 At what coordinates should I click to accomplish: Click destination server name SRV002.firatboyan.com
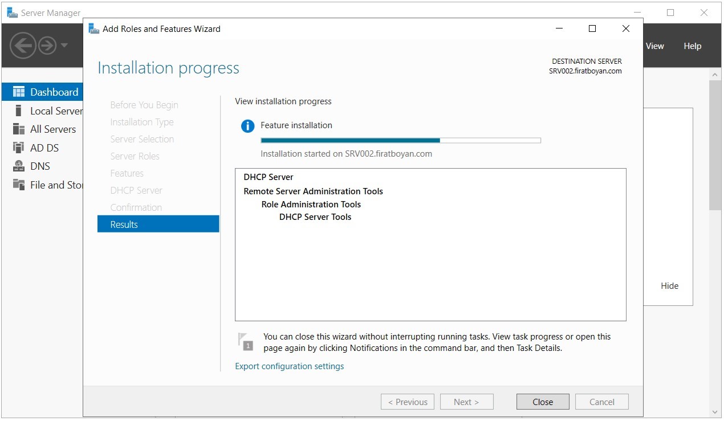pyautogui.click(x=585, y=71)
